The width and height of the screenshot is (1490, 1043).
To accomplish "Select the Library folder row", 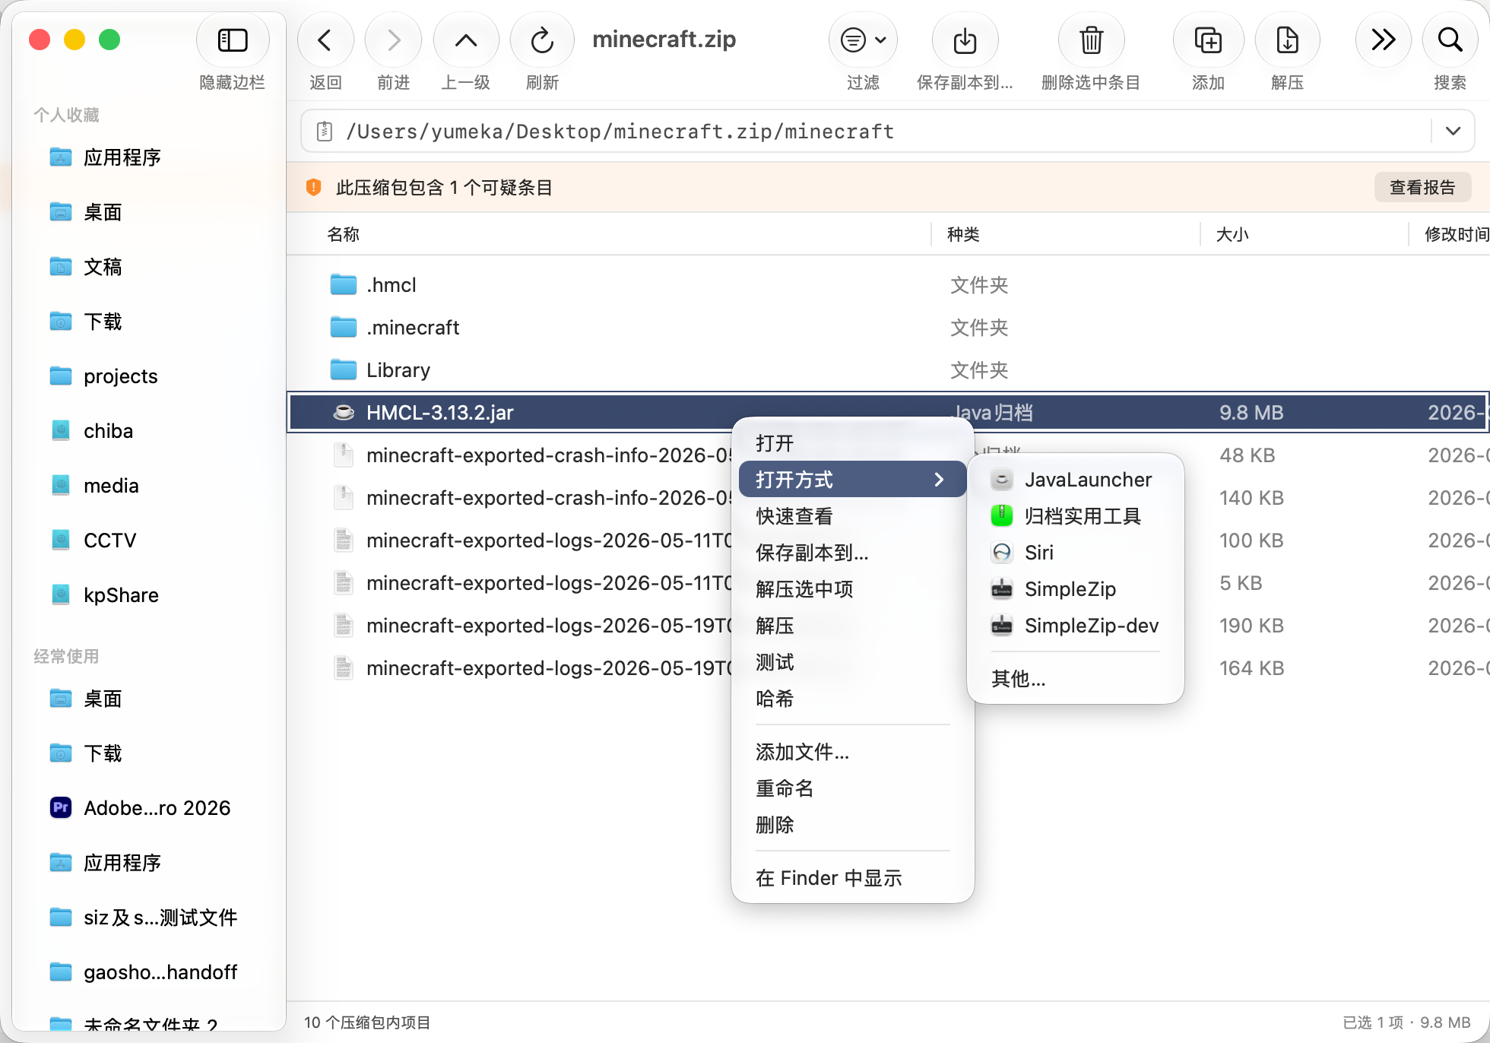I will pos(888,370).
